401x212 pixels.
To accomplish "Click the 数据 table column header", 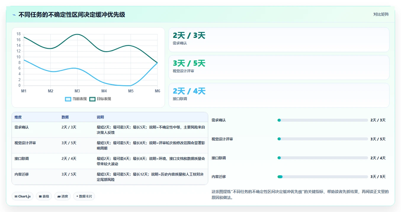I will pos(65,117).
